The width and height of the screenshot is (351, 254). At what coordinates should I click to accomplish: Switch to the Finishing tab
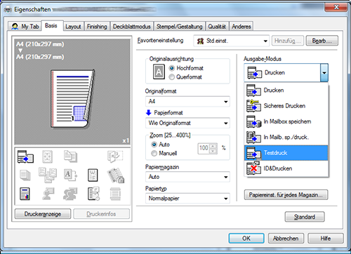[x=97, y=27]
